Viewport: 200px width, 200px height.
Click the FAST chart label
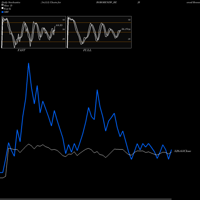tap(21, 50)
